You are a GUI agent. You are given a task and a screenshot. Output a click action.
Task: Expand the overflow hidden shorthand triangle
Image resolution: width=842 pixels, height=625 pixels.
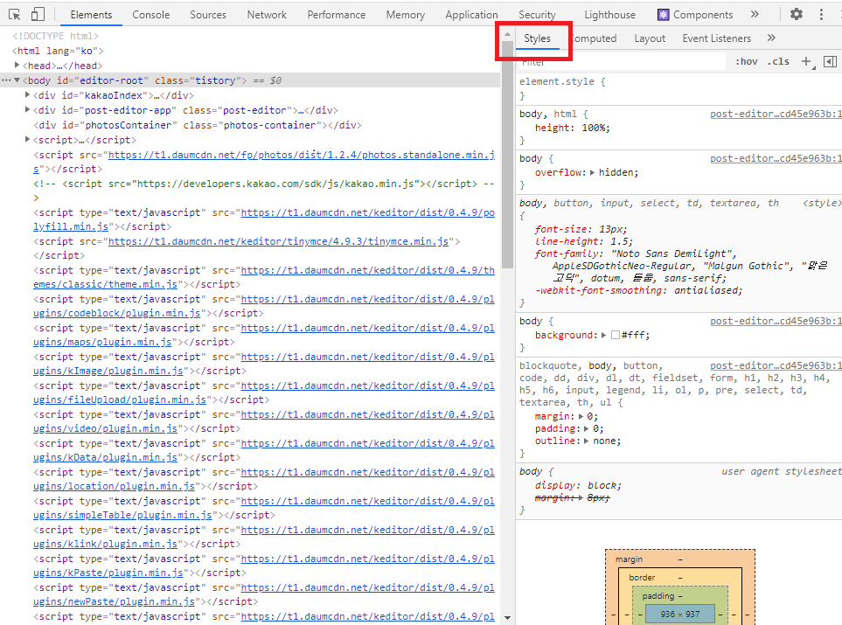592,172
